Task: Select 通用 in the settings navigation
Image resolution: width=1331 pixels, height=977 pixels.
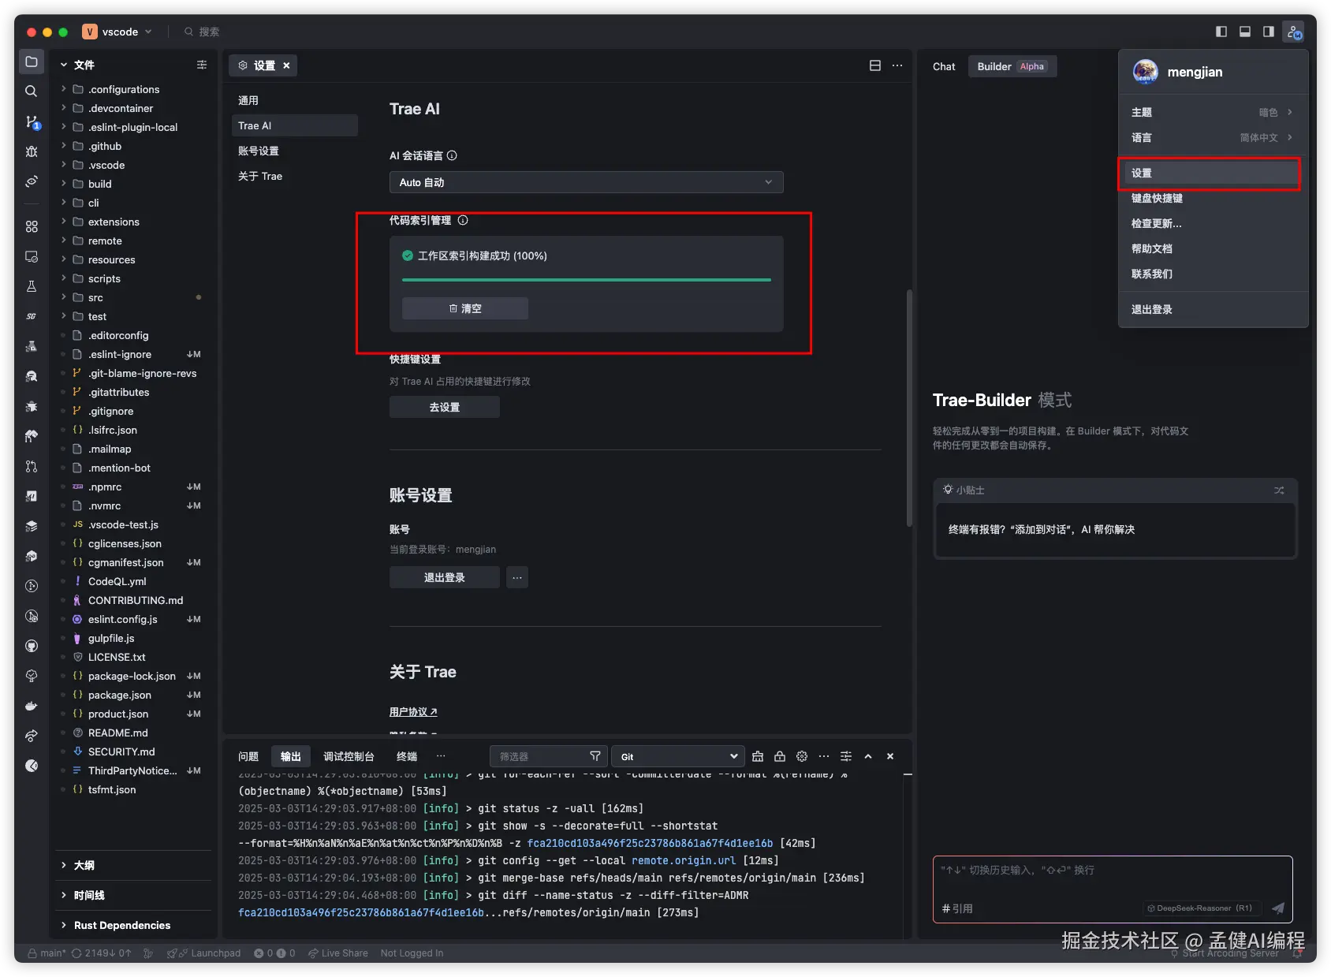Action: click(295, 100)
